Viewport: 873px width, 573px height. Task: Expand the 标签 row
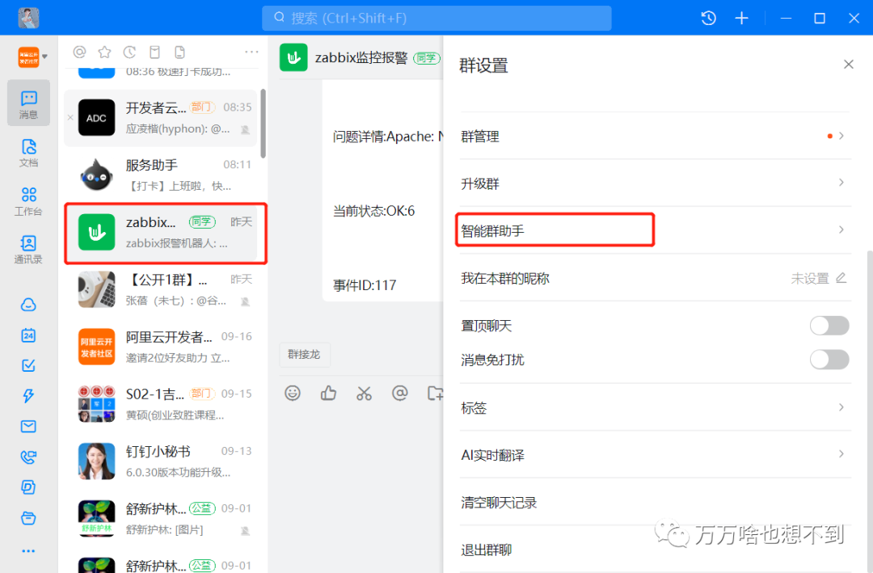(656, 407)
